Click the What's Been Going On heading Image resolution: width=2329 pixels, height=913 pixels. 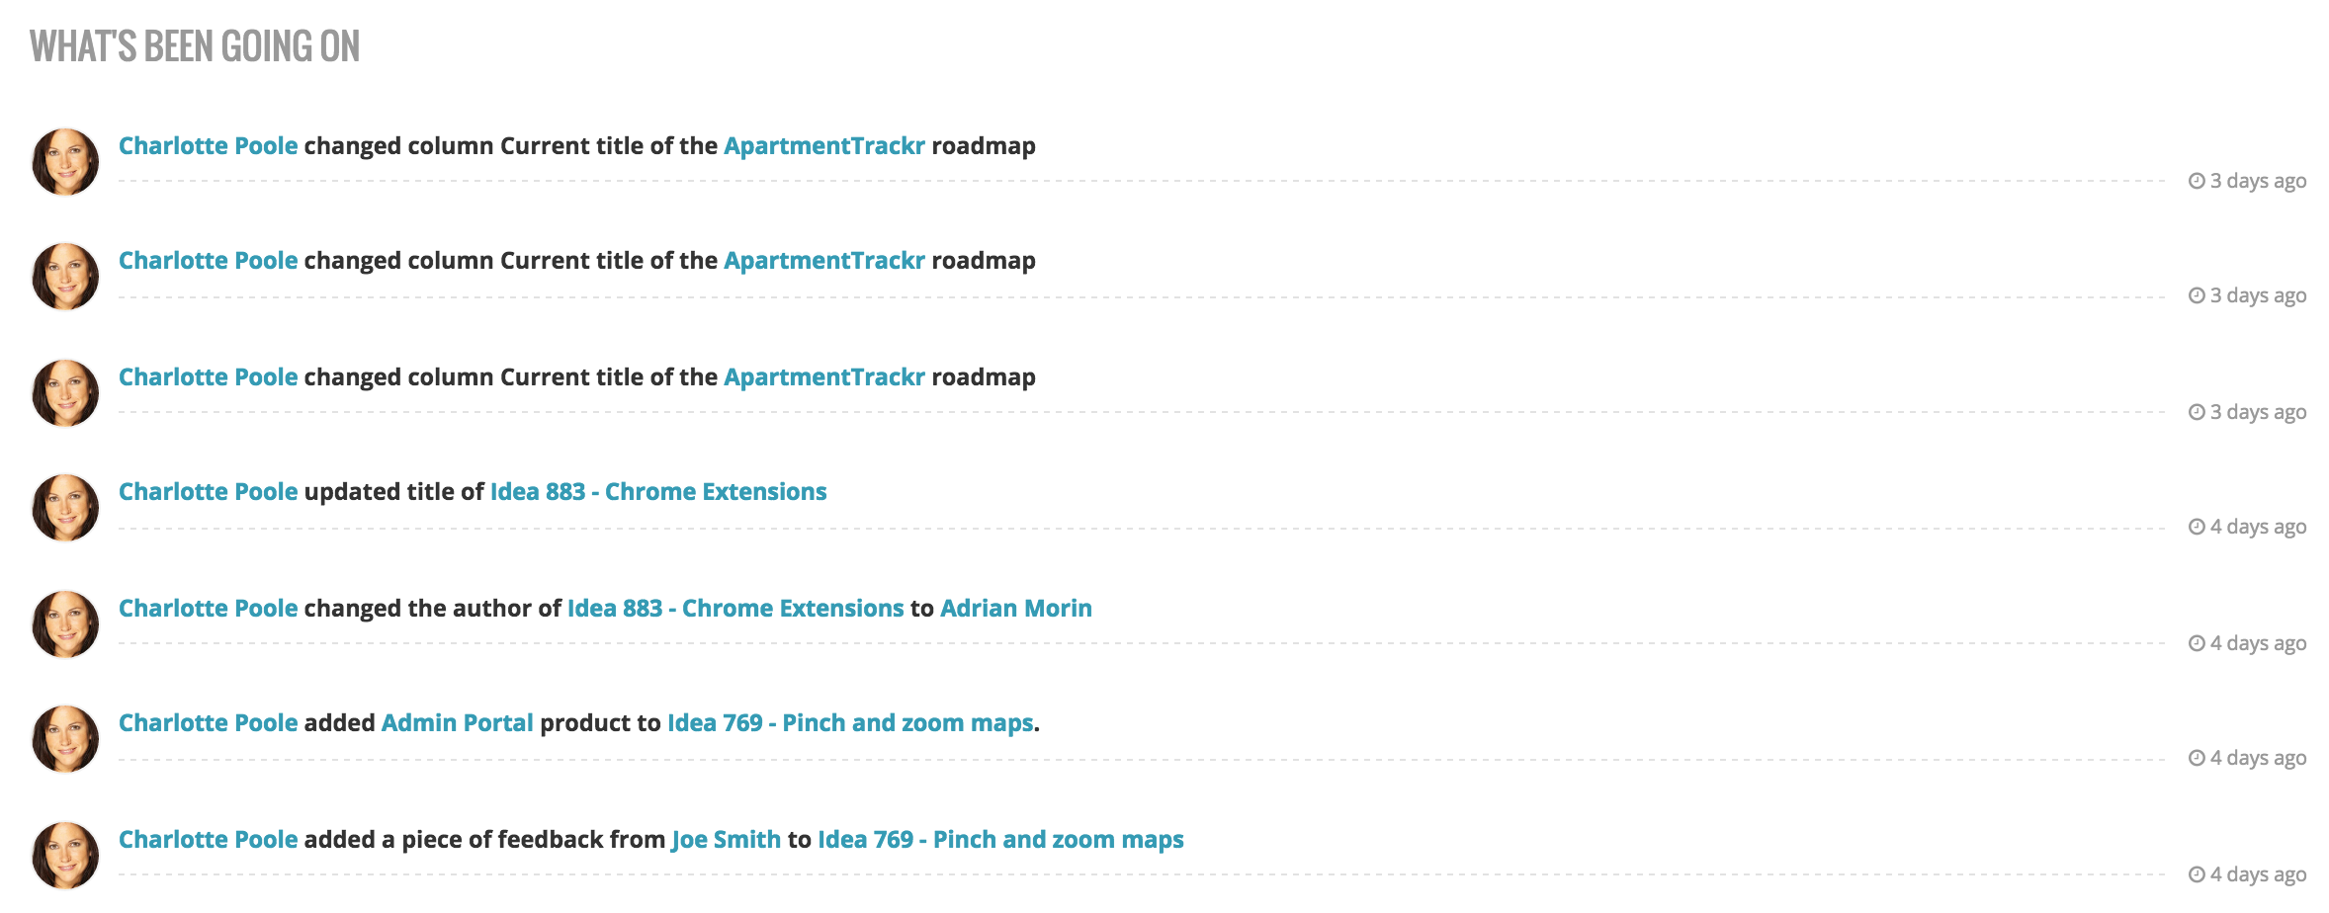(x=195, y=46)
